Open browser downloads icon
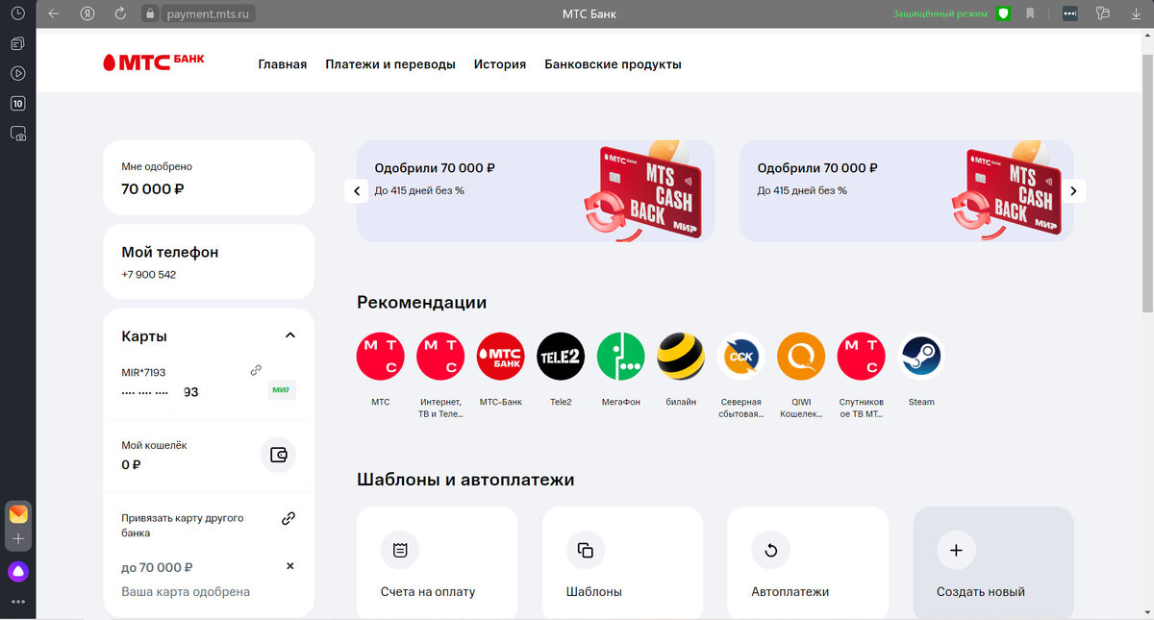This screenshot has width=1154, height=620. pos(1136,13)
